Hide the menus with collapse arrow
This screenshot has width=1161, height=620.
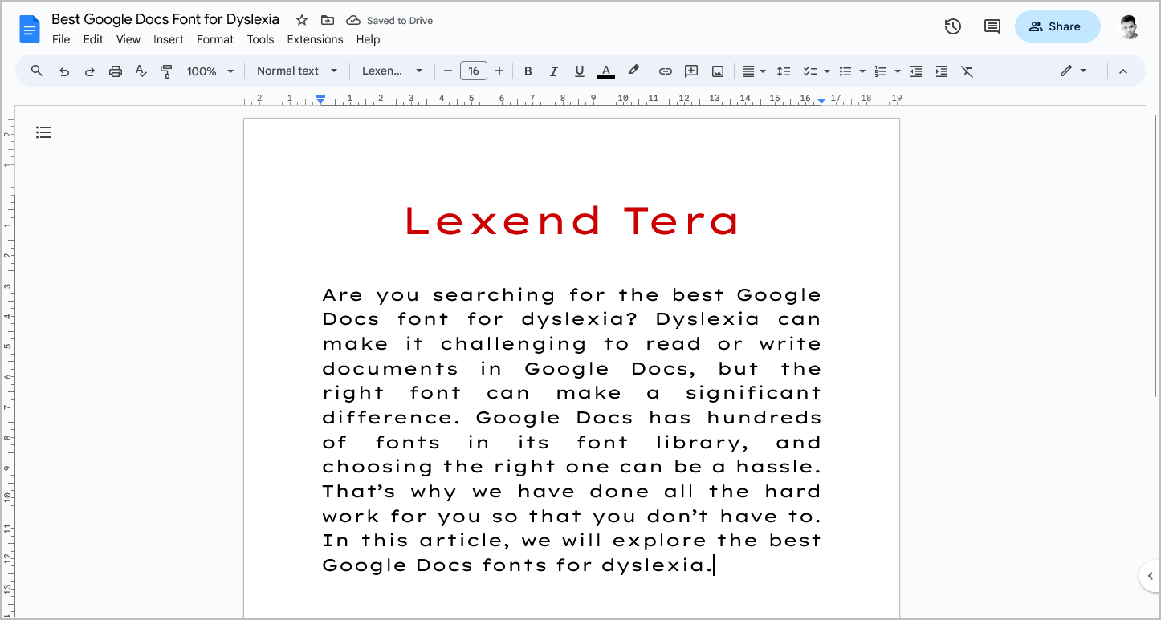click(1123, 71)
